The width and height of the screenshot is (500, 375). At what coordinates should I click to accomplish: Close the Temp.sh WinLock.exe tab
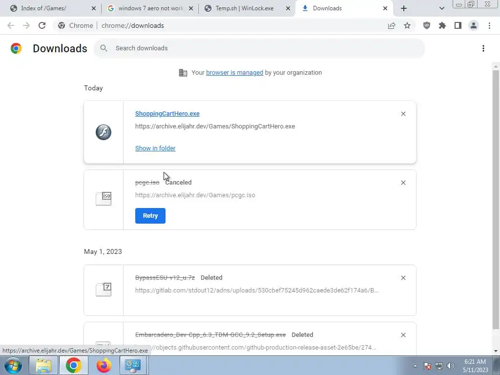pos(288,8)
